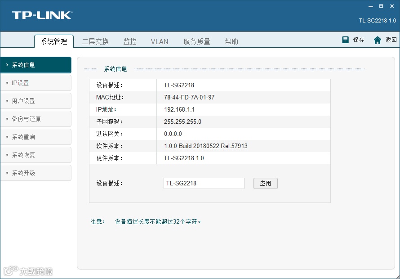Image resolution: width=400 pixels, height=279 pixels.
Task: Open the 系统管理 tab
Action: coord(54,41)
